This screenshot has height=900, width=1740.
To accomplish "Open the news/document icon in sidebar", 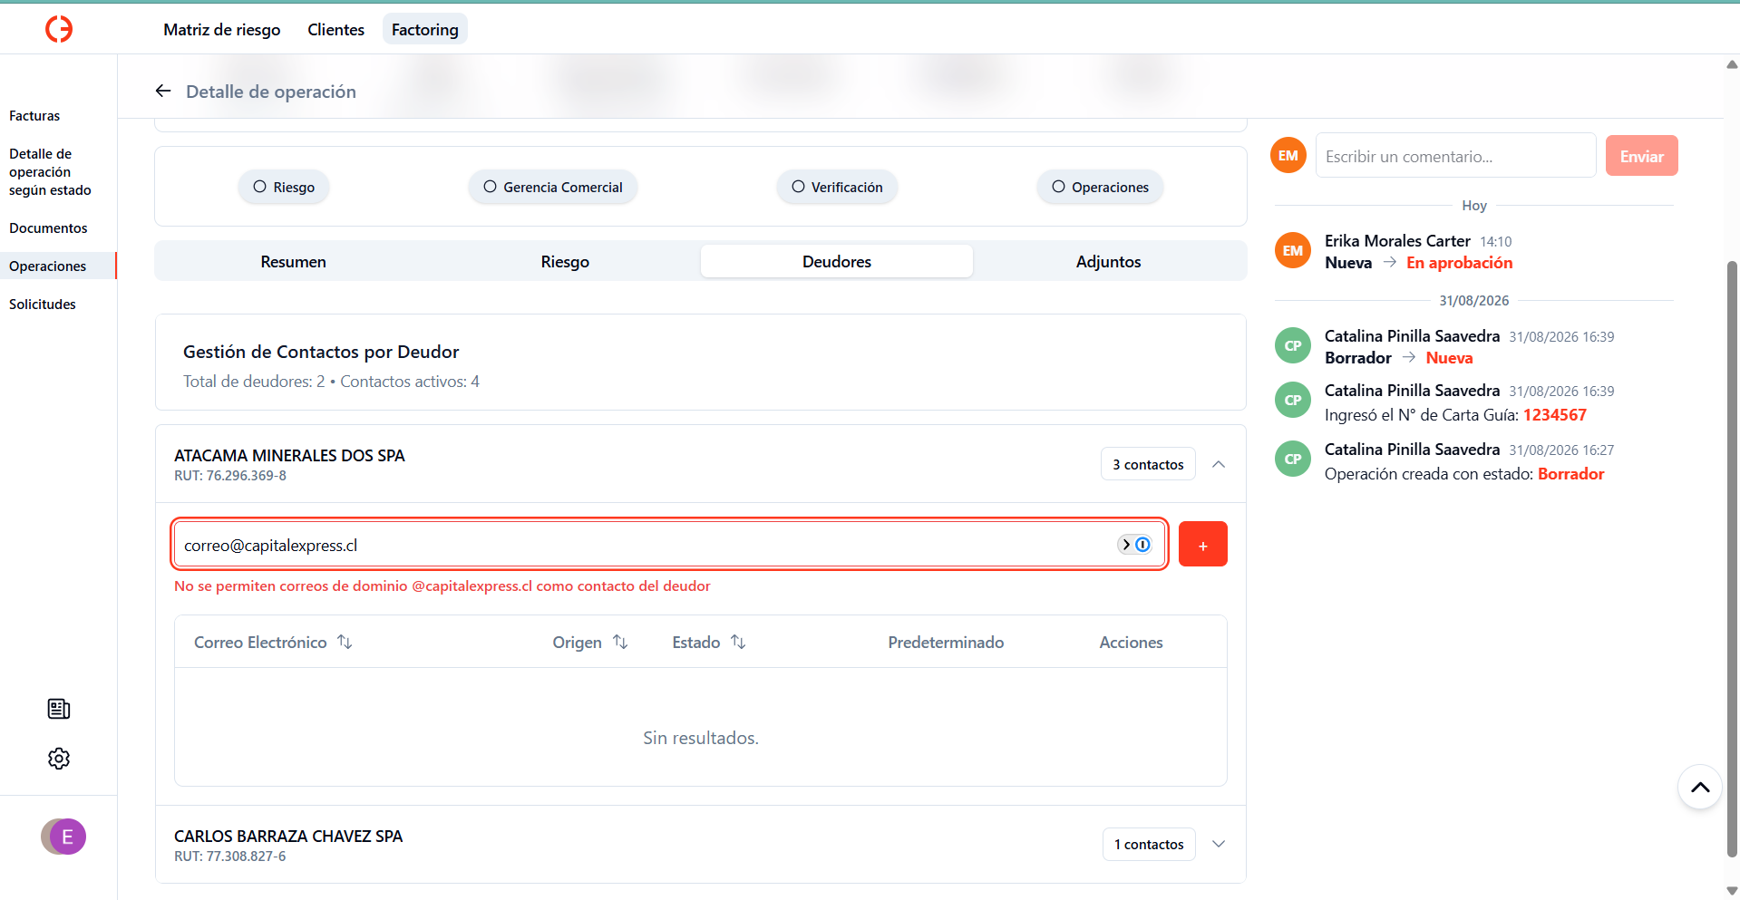I will [x=59, y=709].
